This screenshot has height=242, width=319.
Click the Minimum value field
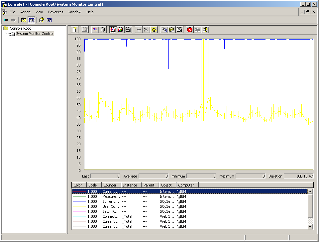click(201, 176)
